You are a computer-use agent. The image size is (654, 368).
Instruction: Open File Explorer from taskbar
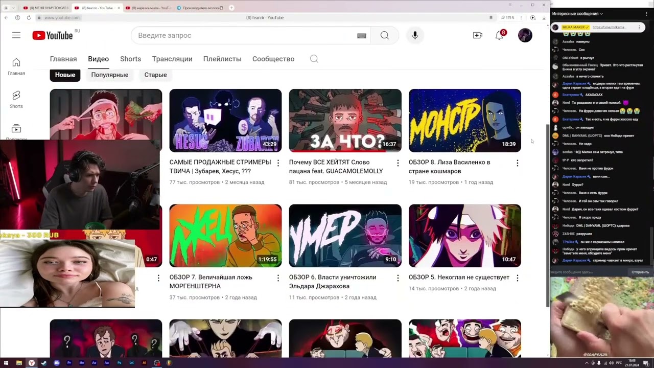coord(19,363)
